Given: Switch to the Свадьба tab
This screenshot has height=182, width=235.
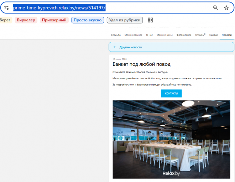Looking at the screenshot, I should (x=116, y=35).
